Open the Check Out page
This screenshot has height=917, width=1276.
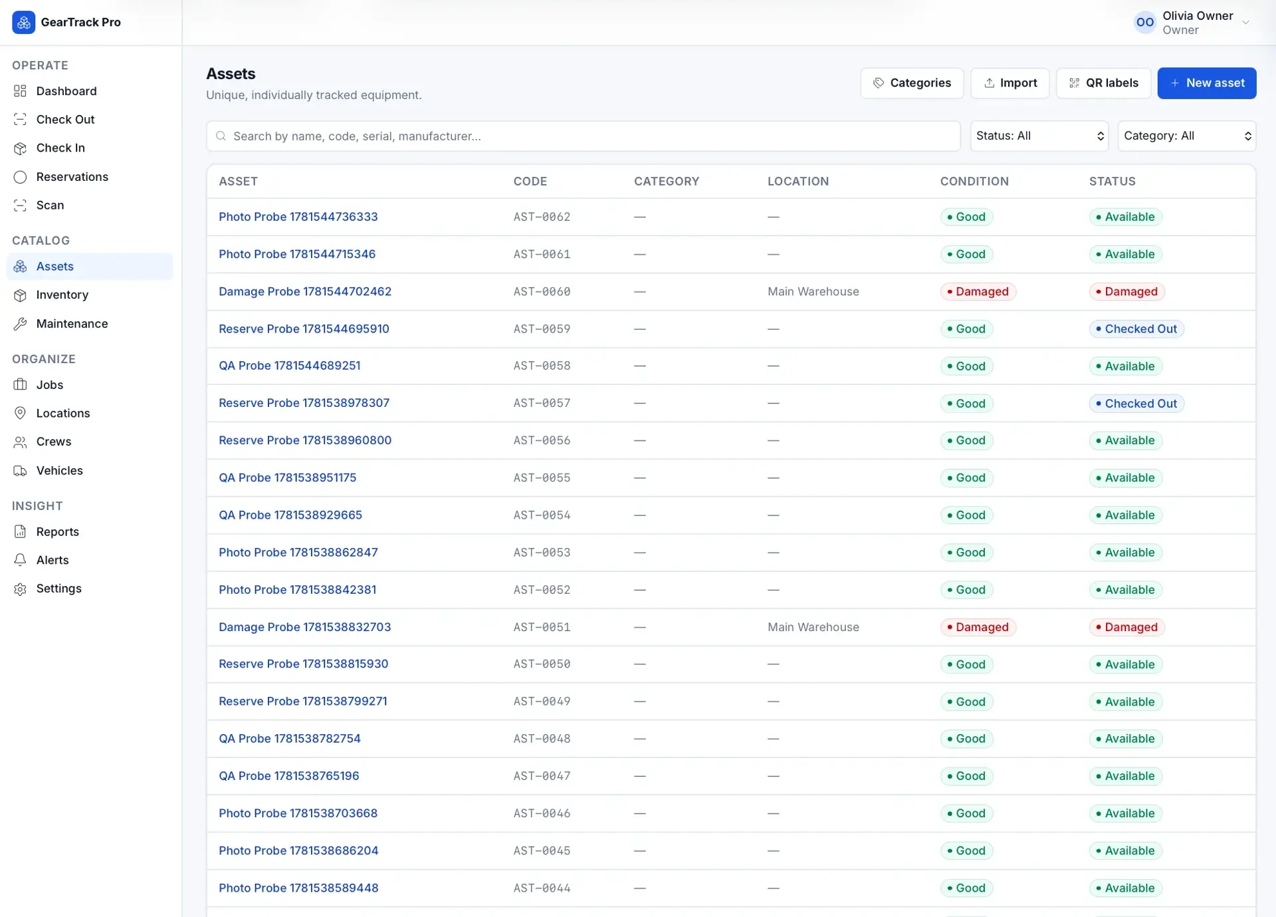(x=90, y=120)
